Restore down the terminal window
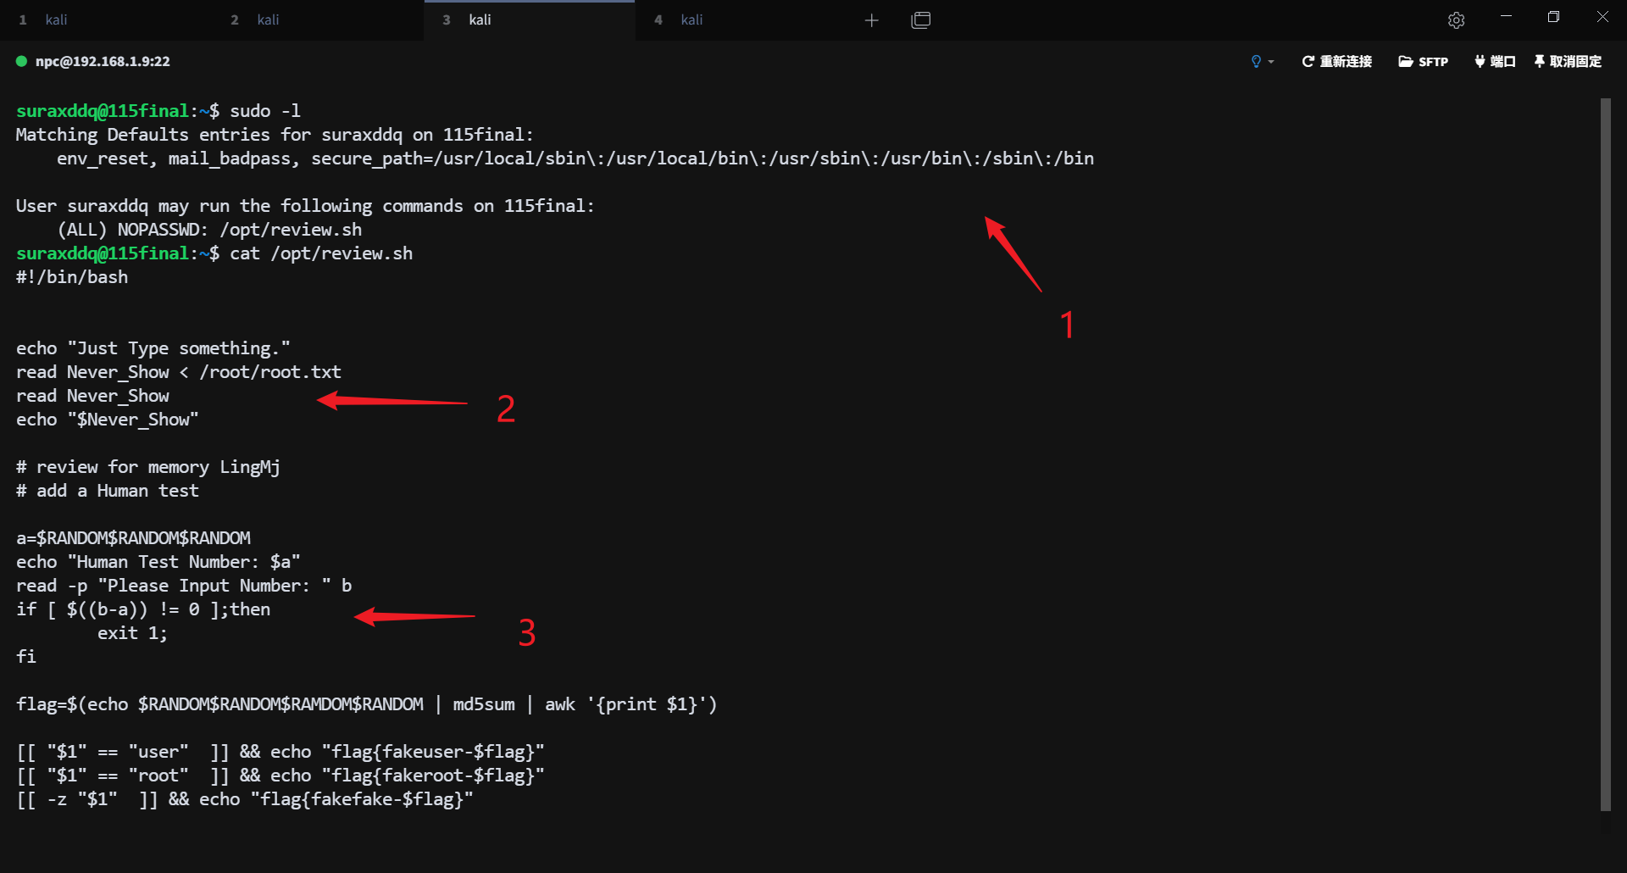The image size is (1627, 873). click(x=1553, y=17)
